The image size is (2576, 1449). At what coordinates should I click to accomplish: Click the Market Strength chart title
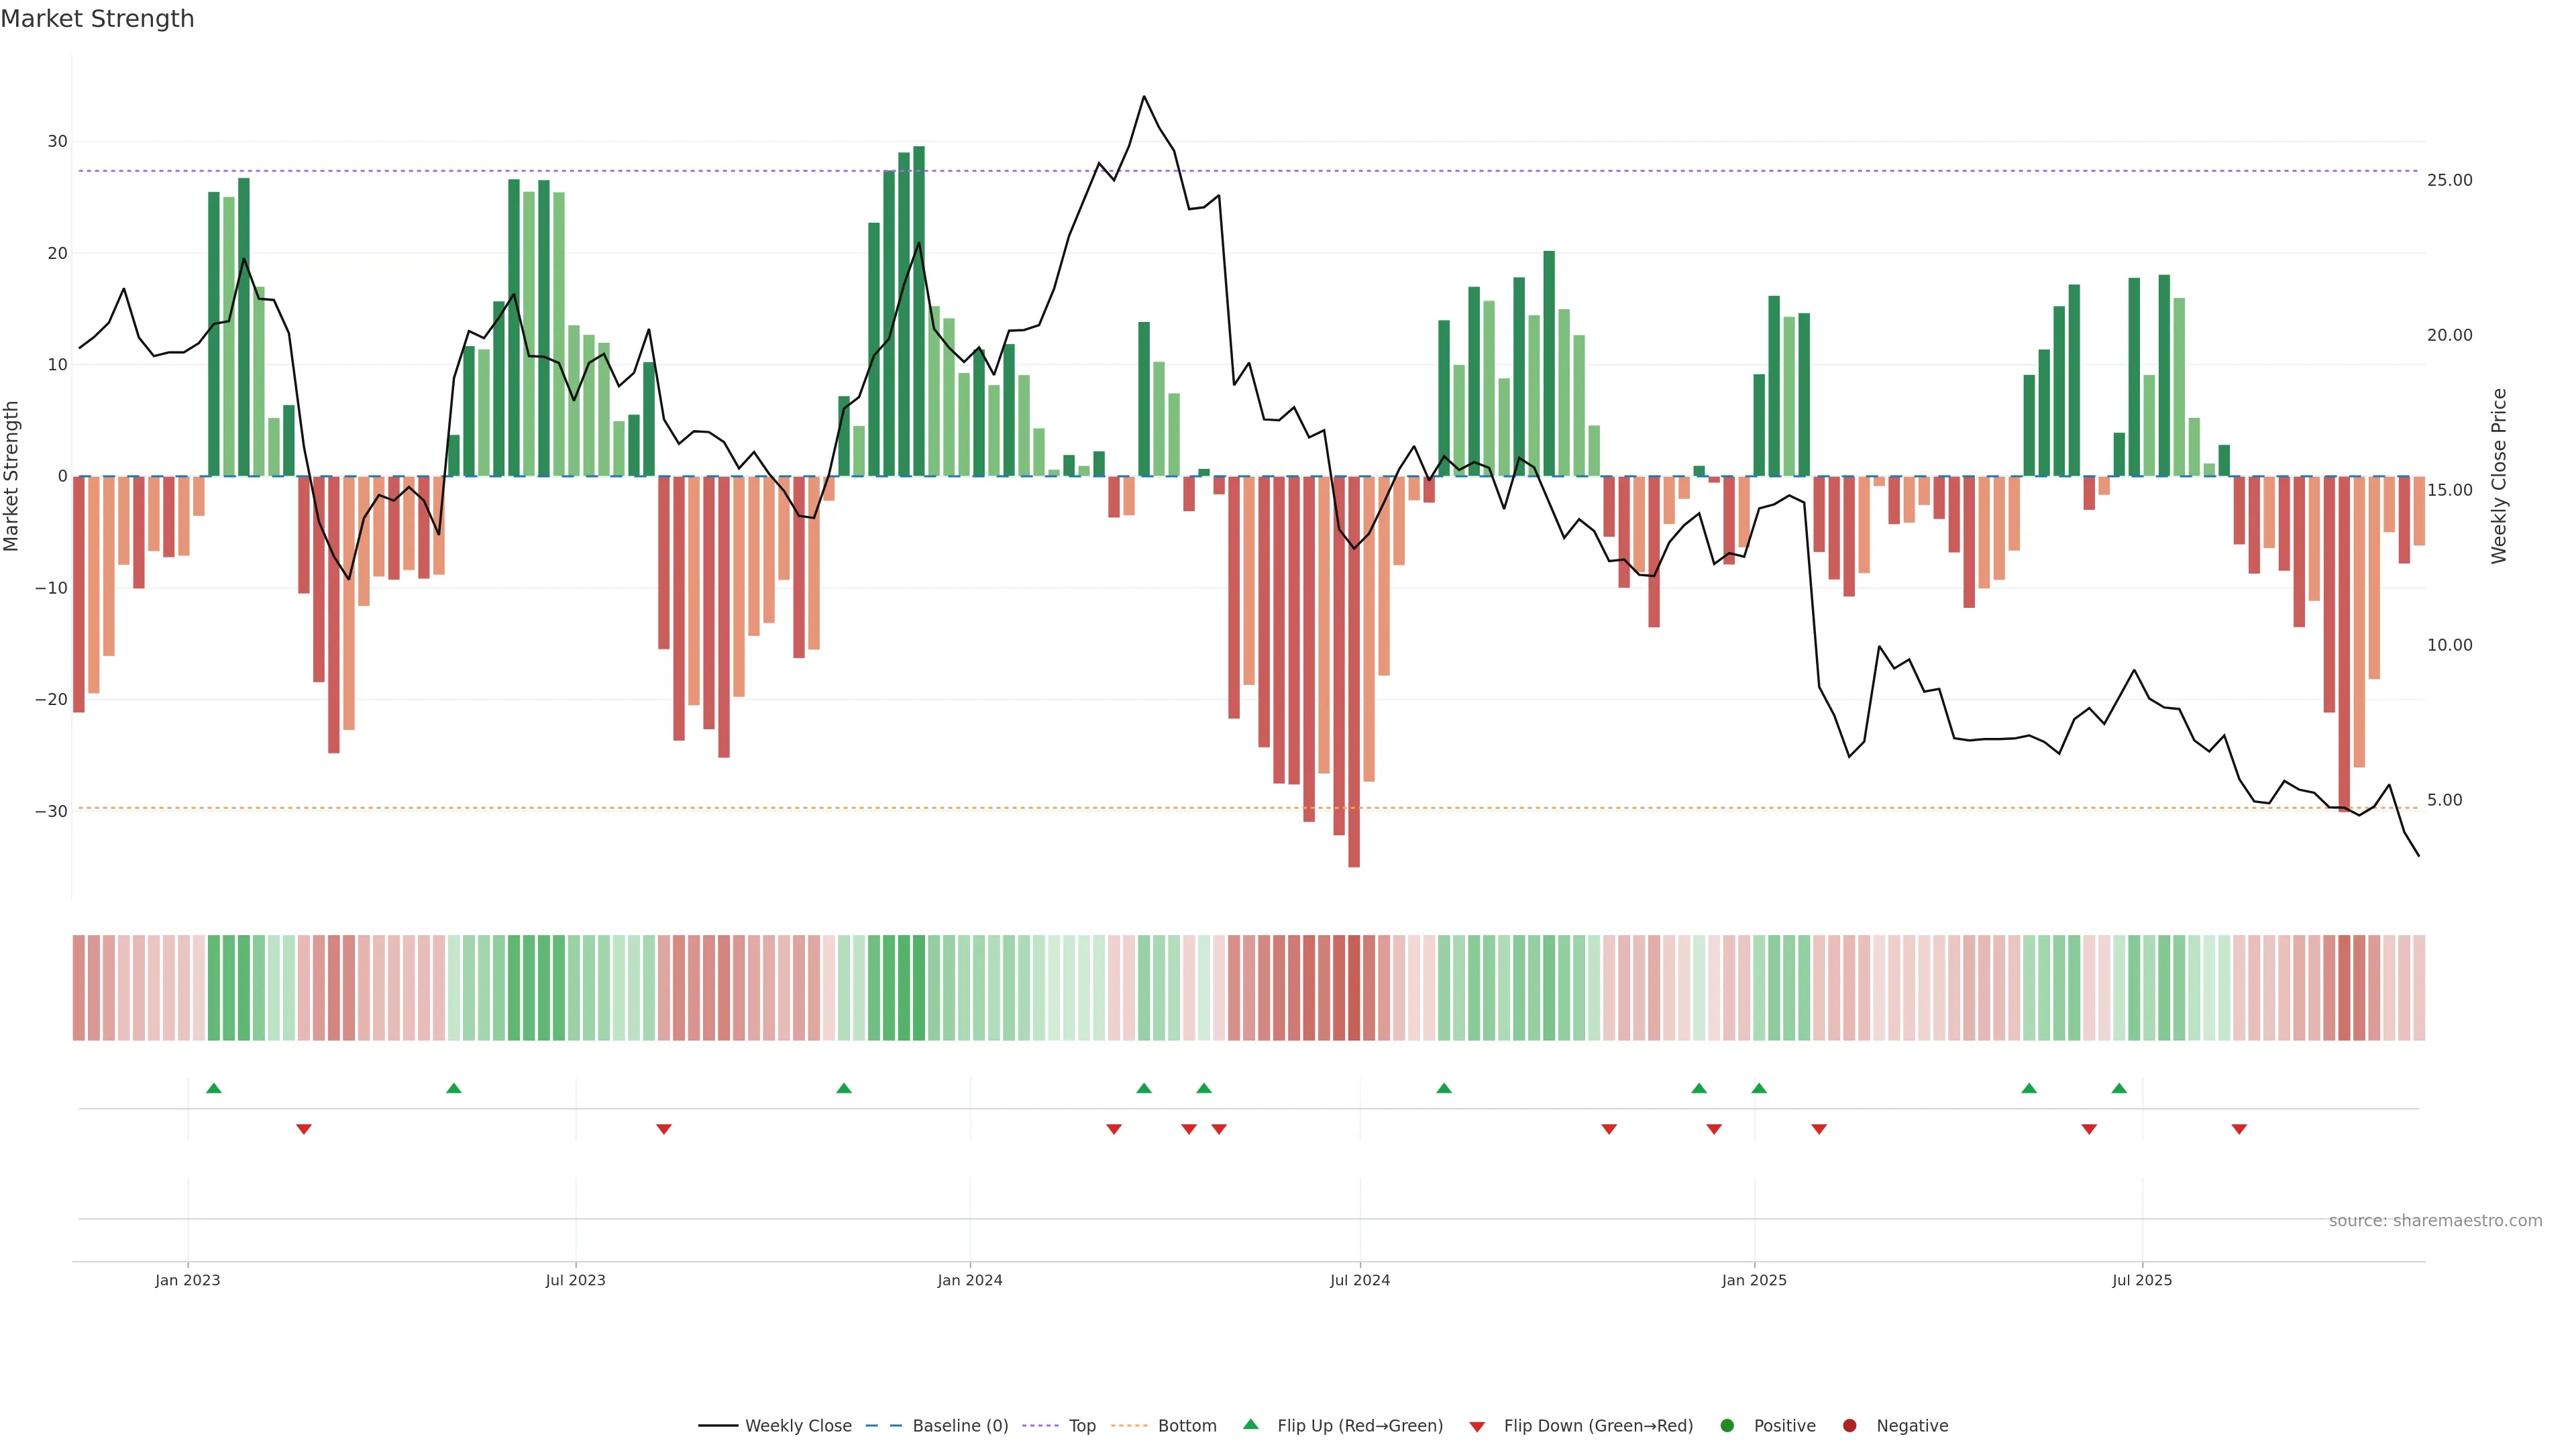click(x=97, y=19)
